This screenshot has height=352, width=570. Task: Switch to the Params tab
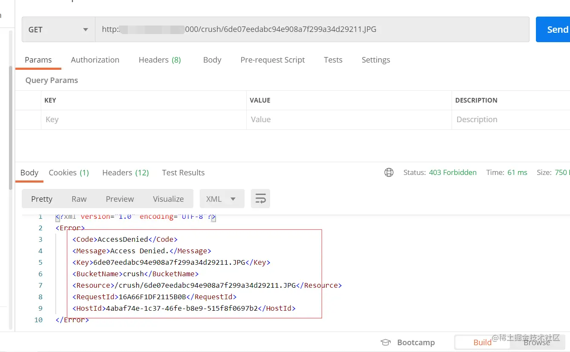click(38, 60)
